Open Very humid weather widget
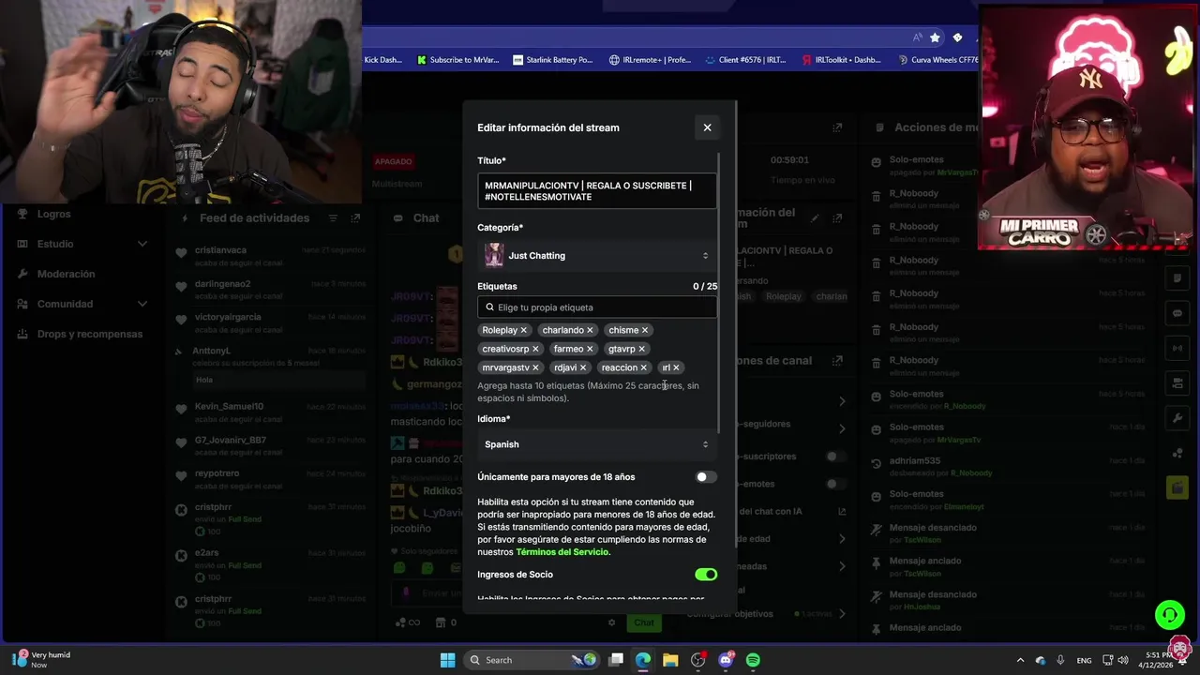Viewport: 1200px width, 675px height. point(42,660)
